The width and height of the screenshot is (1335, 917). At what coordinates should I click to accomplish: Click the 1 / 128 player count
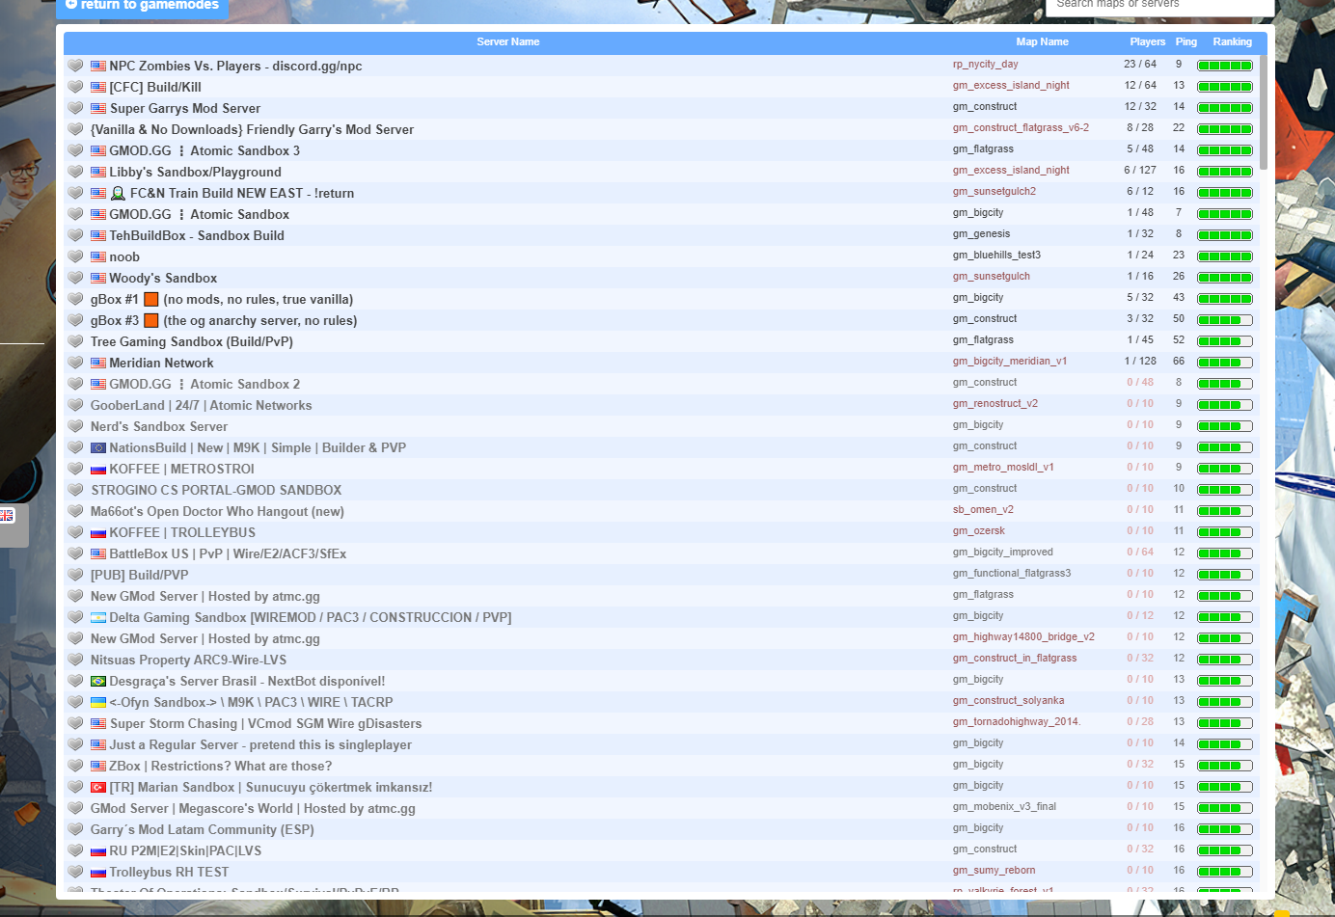pos(1140,362)
